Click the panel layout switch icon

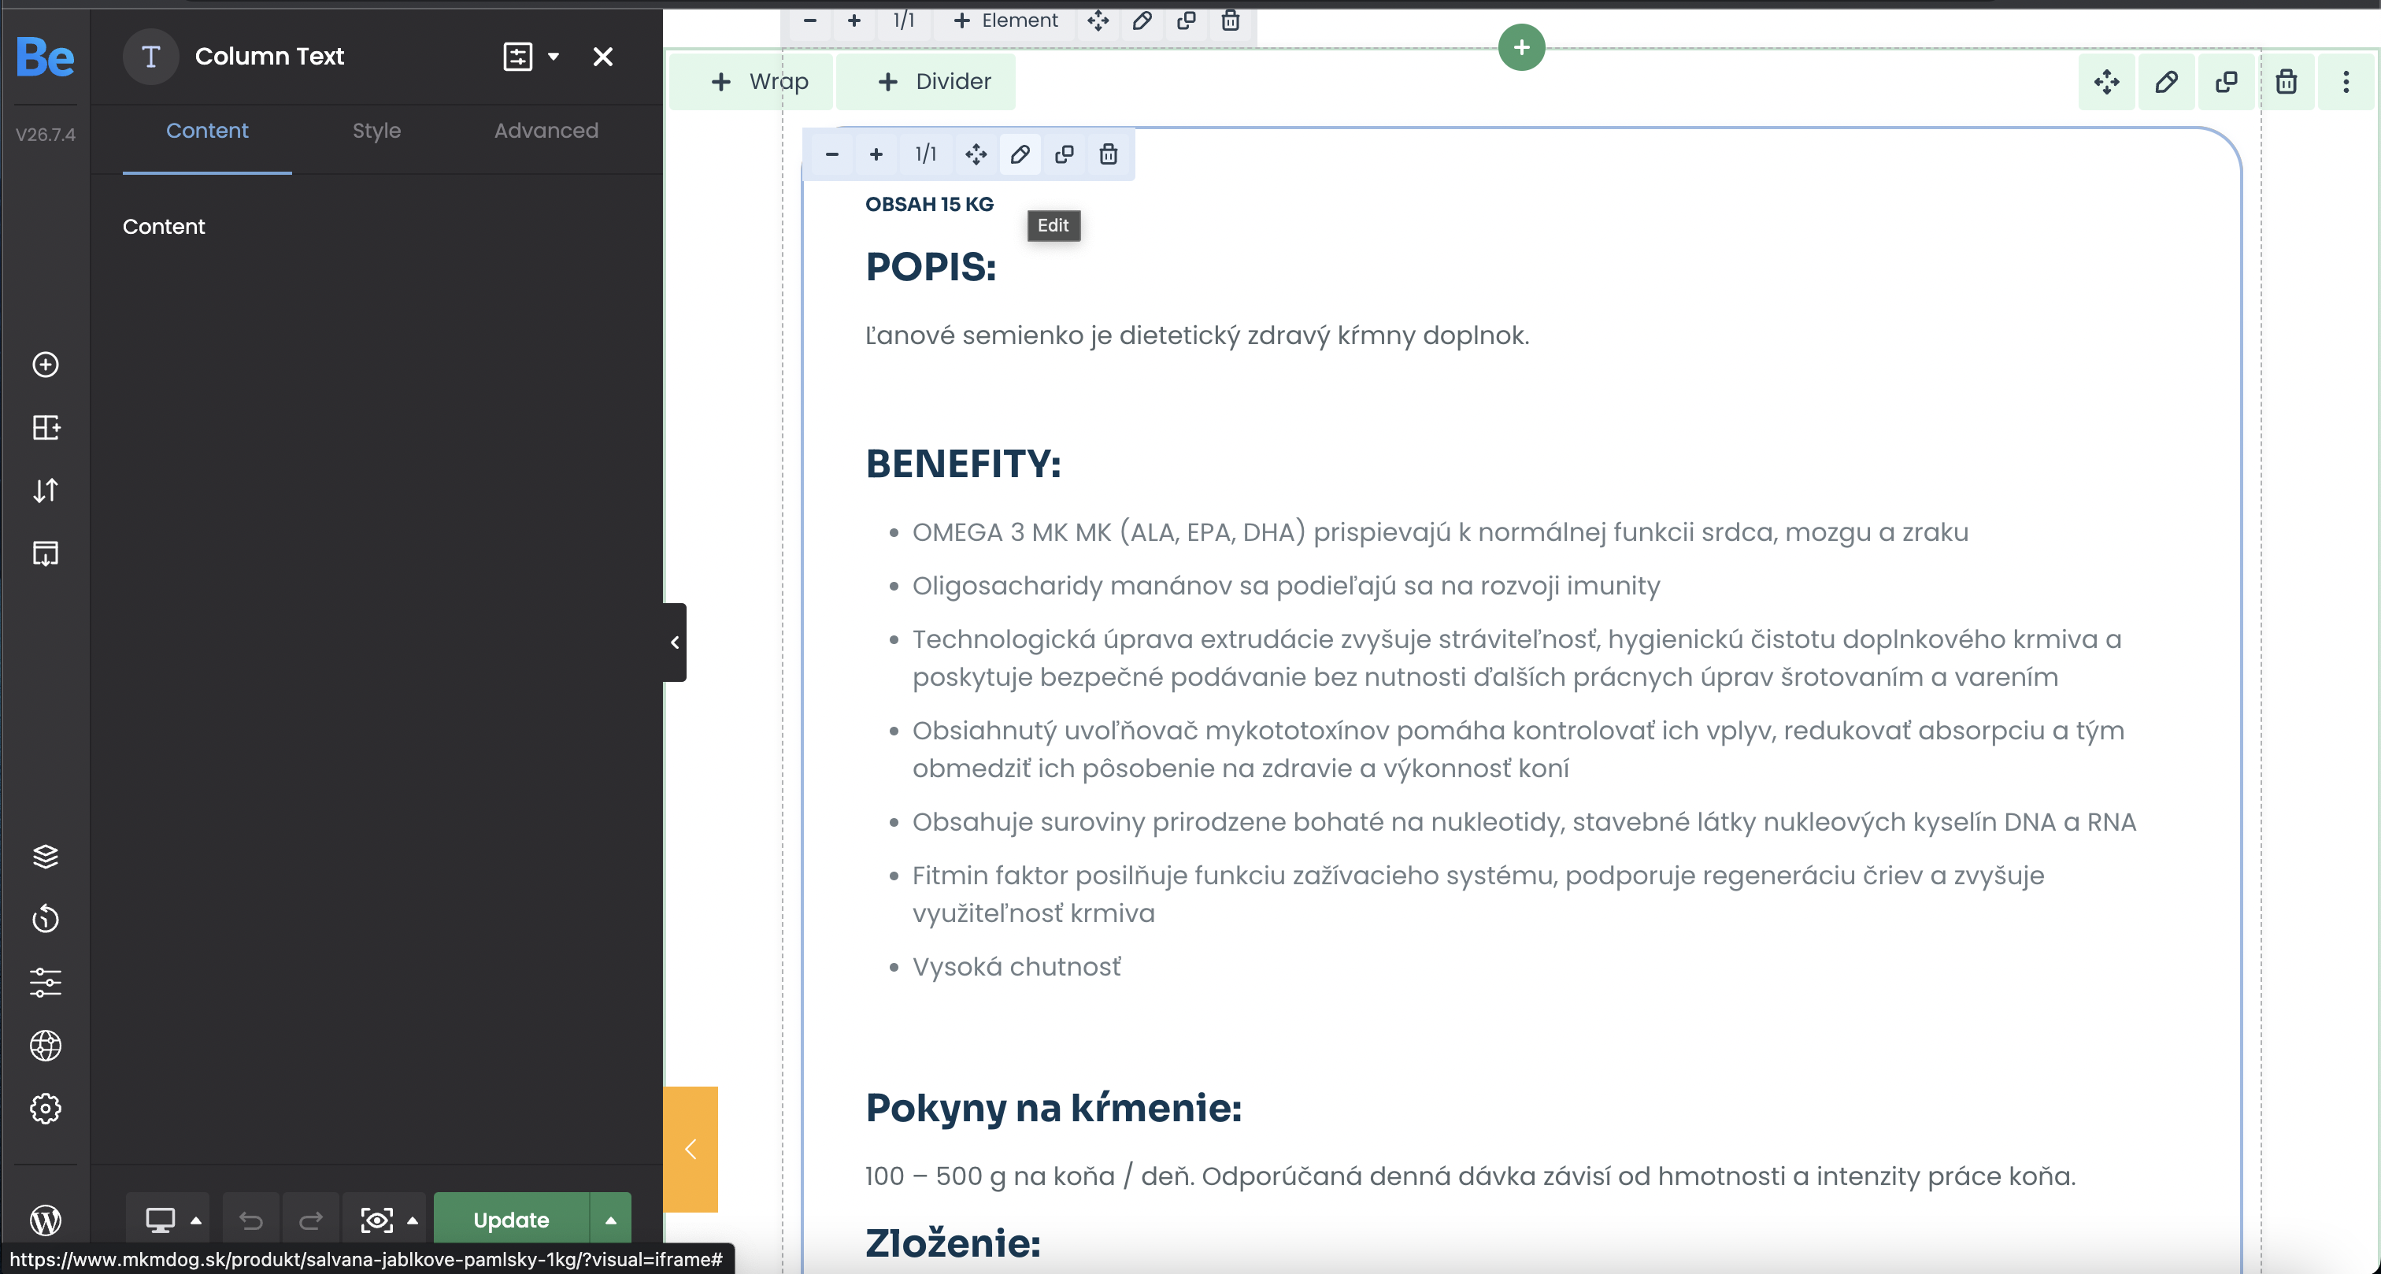tap(517, 57)
